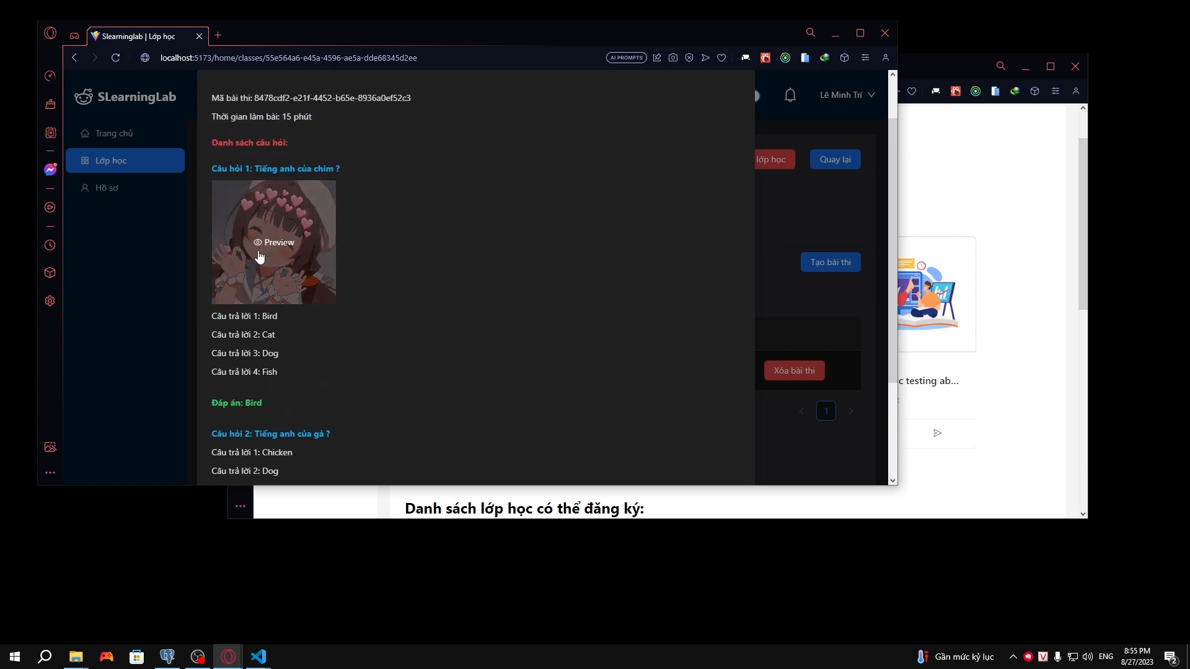This screenshot has width=1190, height=669.
Task: Bookmark page with heart icon
Action: coord(721,58)
